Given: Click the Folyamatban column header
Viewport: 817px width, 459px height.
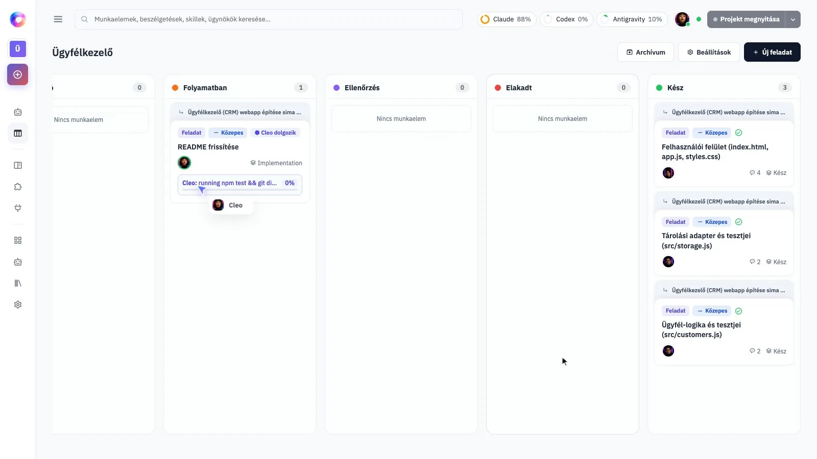Looking at the screenshot, I should pos(240,88).
